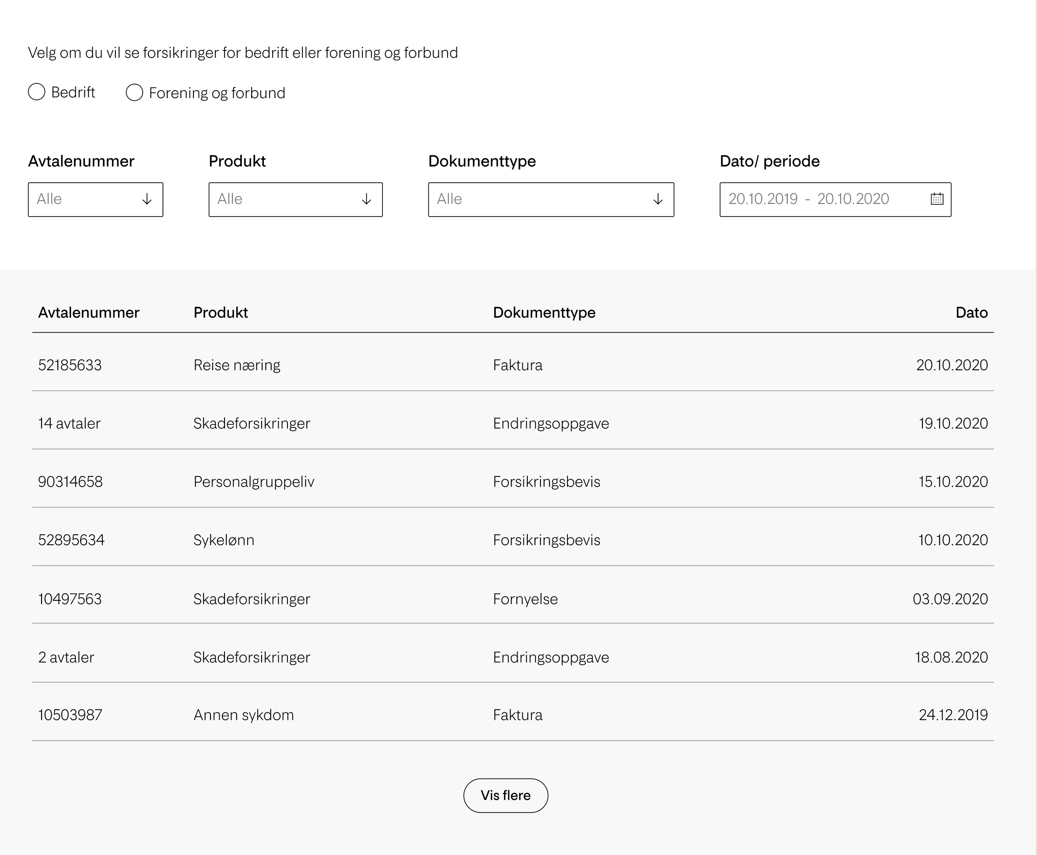Select agreement number 90314658
Image resolution: width=1037 pixels, height=855 pixels.
pos(70,481)
